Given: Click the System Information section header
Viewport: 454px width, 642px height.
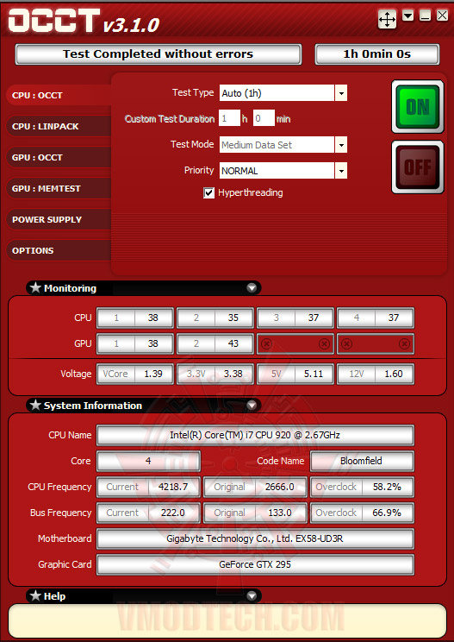Looking at the screenshot, I should [x=143, y=406].
